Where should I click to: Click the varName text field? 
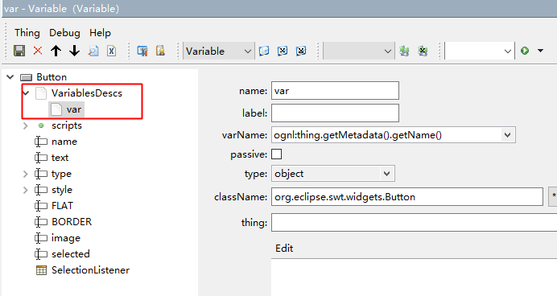click(386, 135)
